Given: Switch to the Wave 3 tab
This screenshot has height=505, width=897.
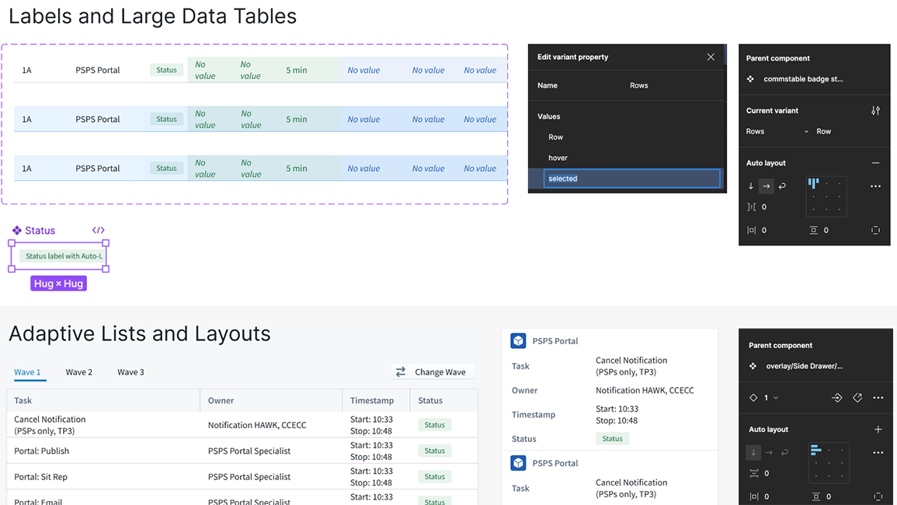Looking at the screenshot, I should pyautogui.click(x=130, y=372).
